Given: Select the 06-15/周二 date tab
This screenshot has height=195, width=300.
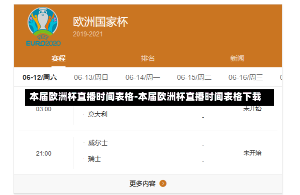Looking at the screenshot, I should (x=194, y=77).
